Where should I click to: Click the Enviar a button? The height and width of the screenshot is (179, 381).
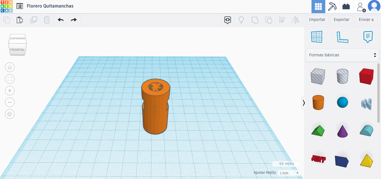point(366,20)
